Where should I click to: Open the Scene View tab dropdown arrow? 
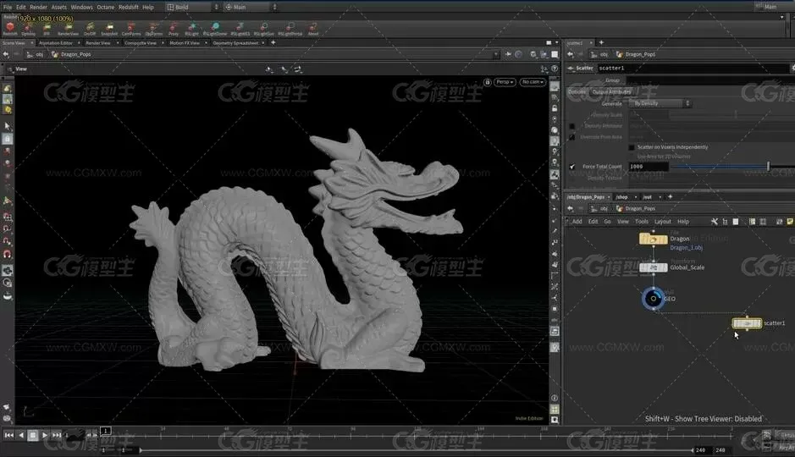pyautogui.click(x=31, y=43)
